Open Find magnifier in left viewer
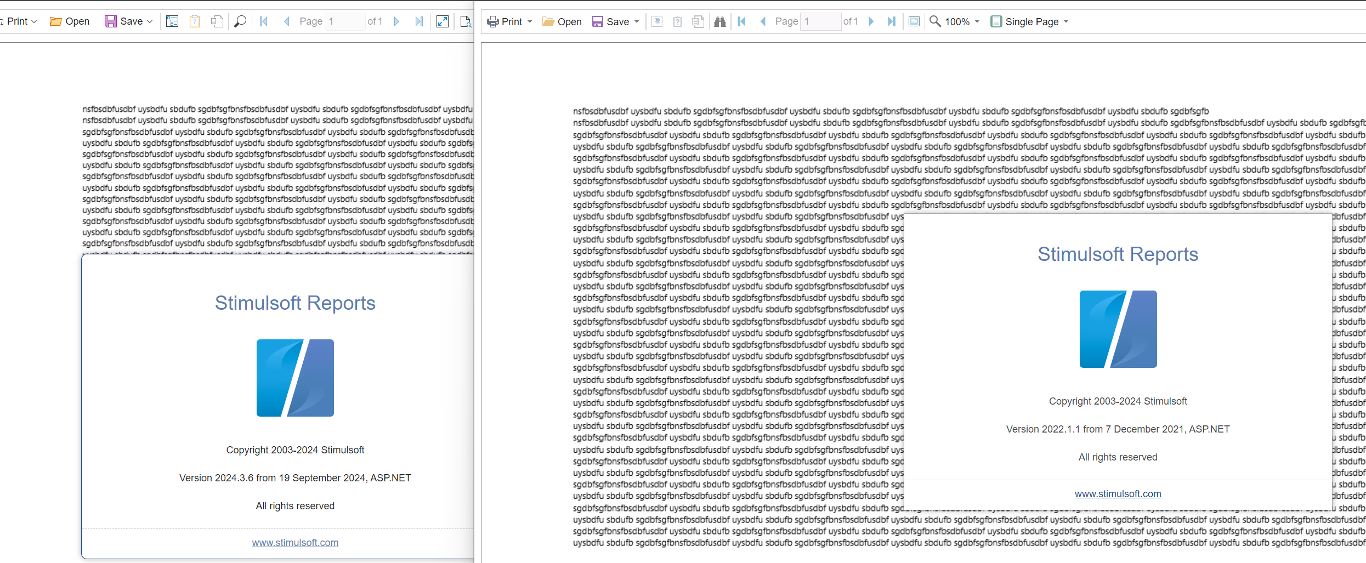This screenshot has height=563, width=1366. tap(240, 21)
